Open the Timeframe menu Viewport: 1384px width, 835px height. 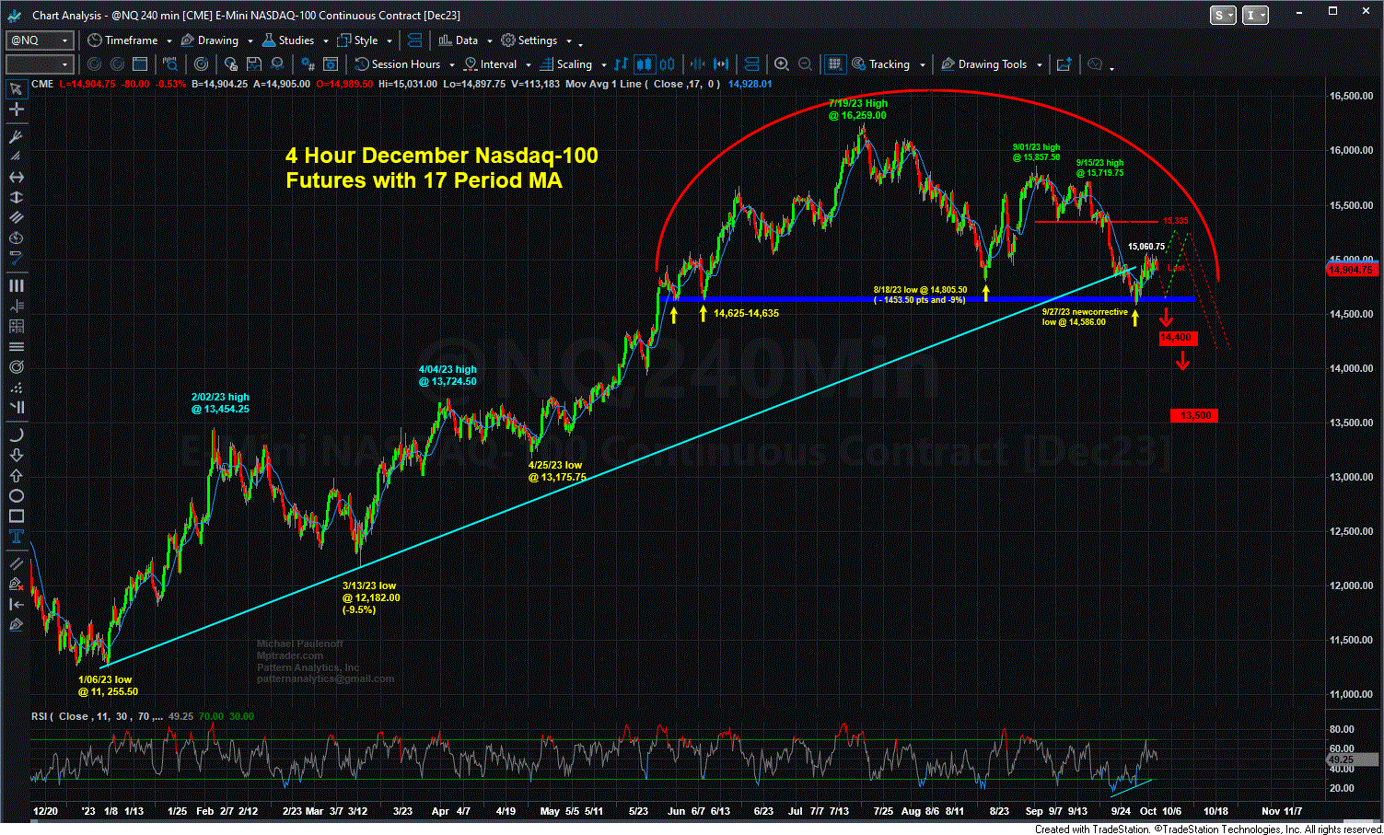click(122, 41)
